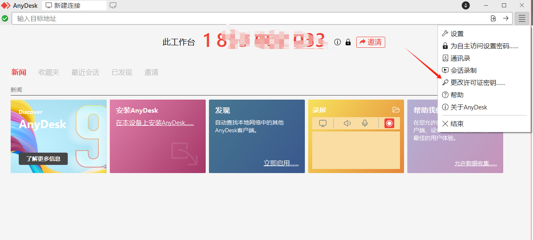This screenshot has height=240, width=533.
Task: Click the 发现 card heading
Action: click(222, 110)
